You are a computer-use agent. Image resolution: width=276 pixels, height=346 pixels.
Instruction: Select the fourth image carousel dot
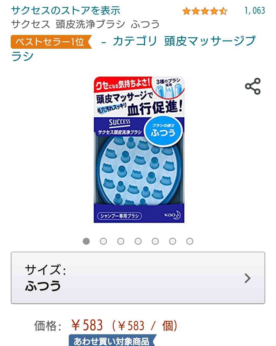pyautogui.click(x=138, y=241)
